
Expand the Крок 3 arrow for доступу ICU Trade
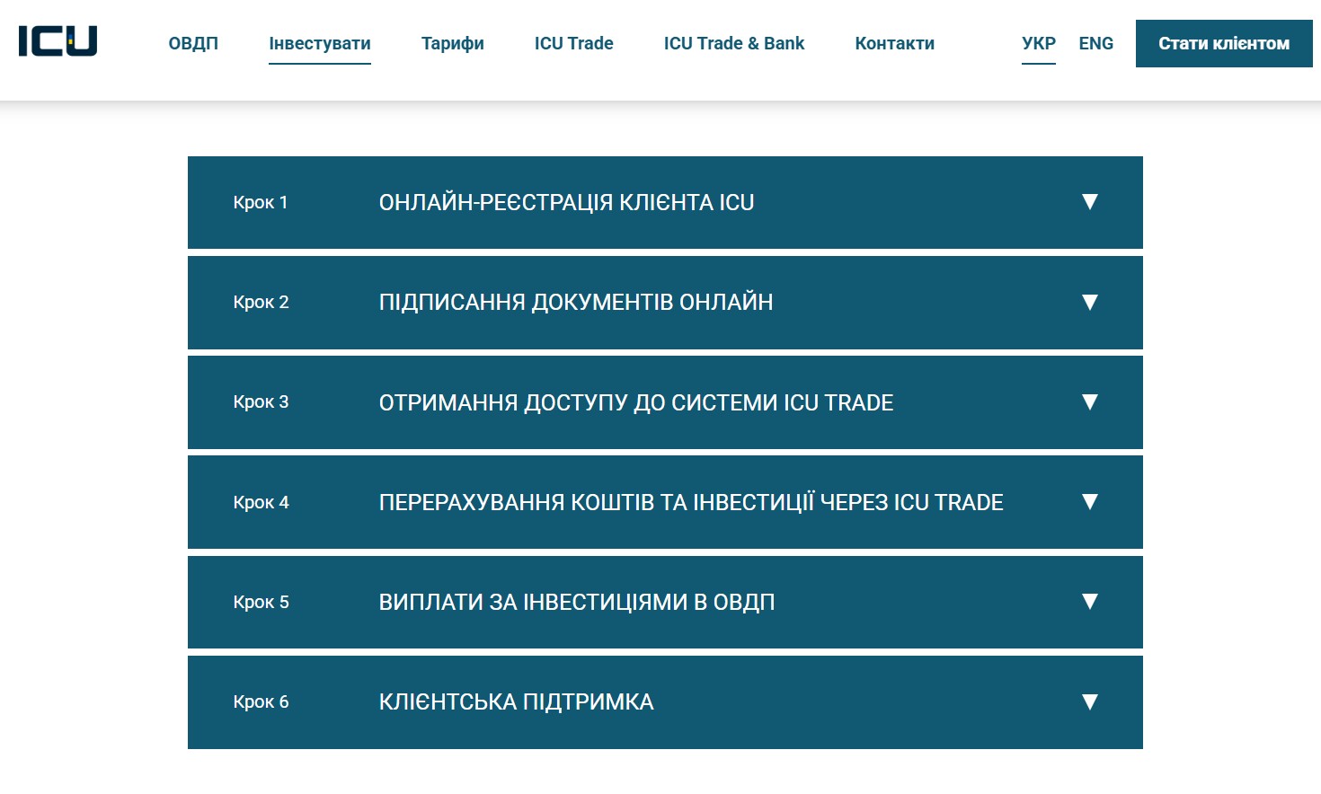pos(1090,401)
